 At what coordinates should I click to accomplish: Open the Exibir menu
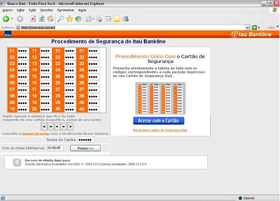click(32, 10)
